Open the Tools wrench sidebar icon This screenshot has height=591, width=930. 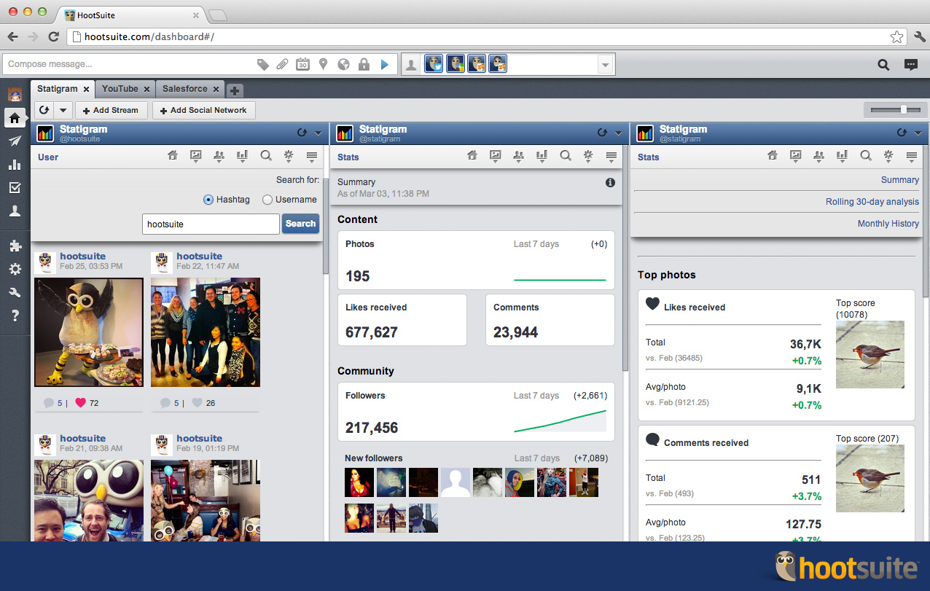15,292
